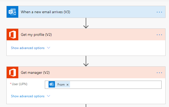169x107 pixels.
Task: Expand the advanced options chevron in Get my profile
Action: click(x=49, y=48)
